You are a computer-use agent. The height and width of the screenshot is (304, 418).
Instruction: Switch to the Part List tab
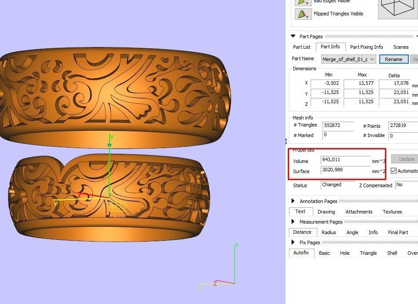[x=302, y=47]
